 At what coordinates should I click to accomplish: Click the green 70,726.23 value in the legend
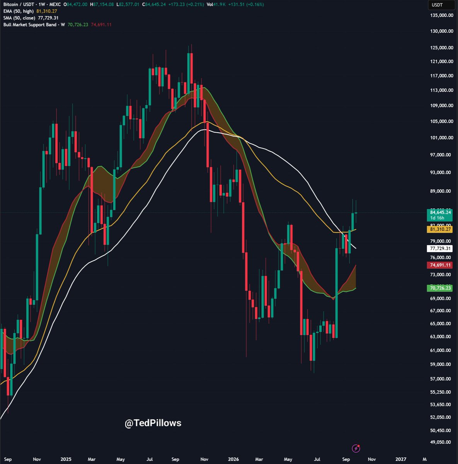(78, 24)
